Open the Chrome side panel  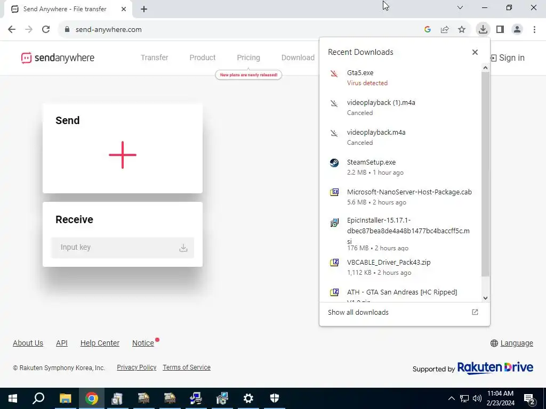click(x=500, y=30)
